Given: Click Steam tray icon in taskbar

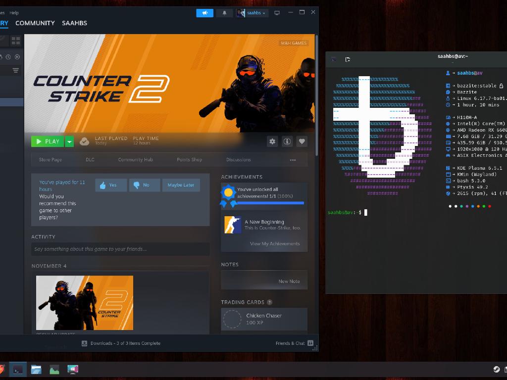Looking at the screenshot, I should (x=496, y=370).
